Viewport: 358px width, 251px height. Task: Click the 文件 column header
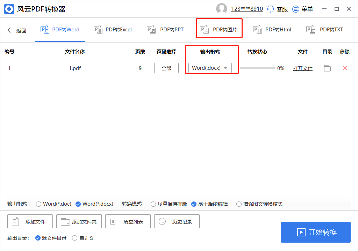pos(303,52)
